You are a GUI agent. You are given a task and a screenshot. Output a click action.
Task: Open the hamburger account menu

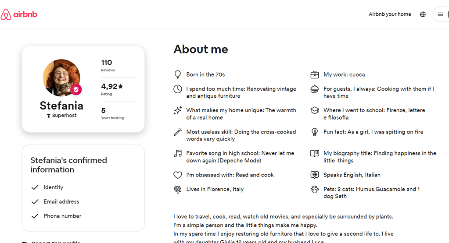[440, 14]
